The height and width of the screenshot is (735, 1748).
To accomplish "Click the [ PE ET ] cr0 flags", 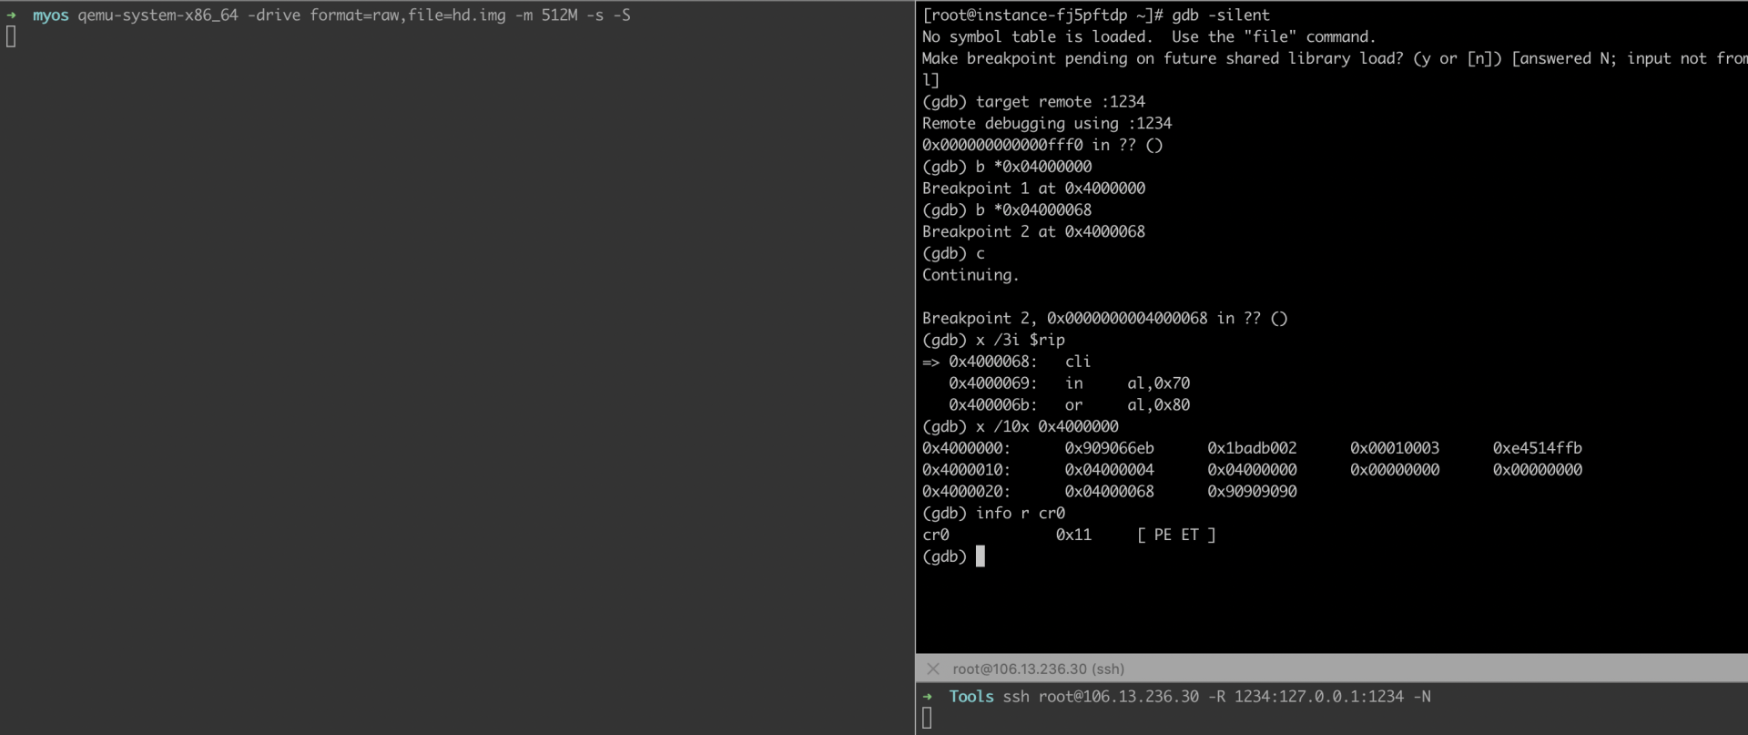I will tap(1175, 536).
